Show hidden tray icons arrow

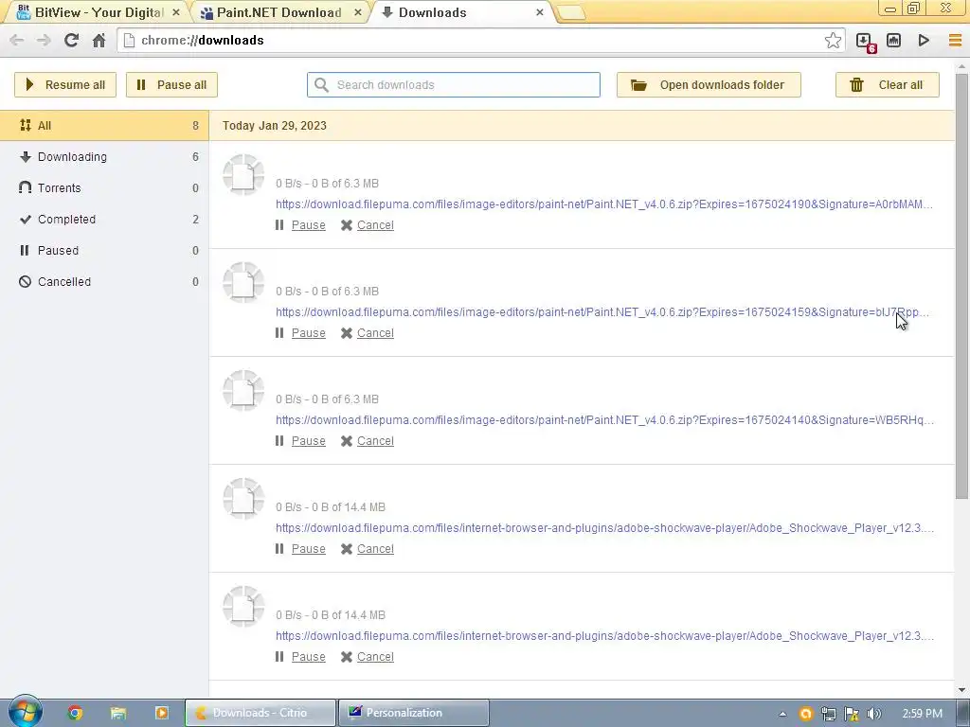782,714
